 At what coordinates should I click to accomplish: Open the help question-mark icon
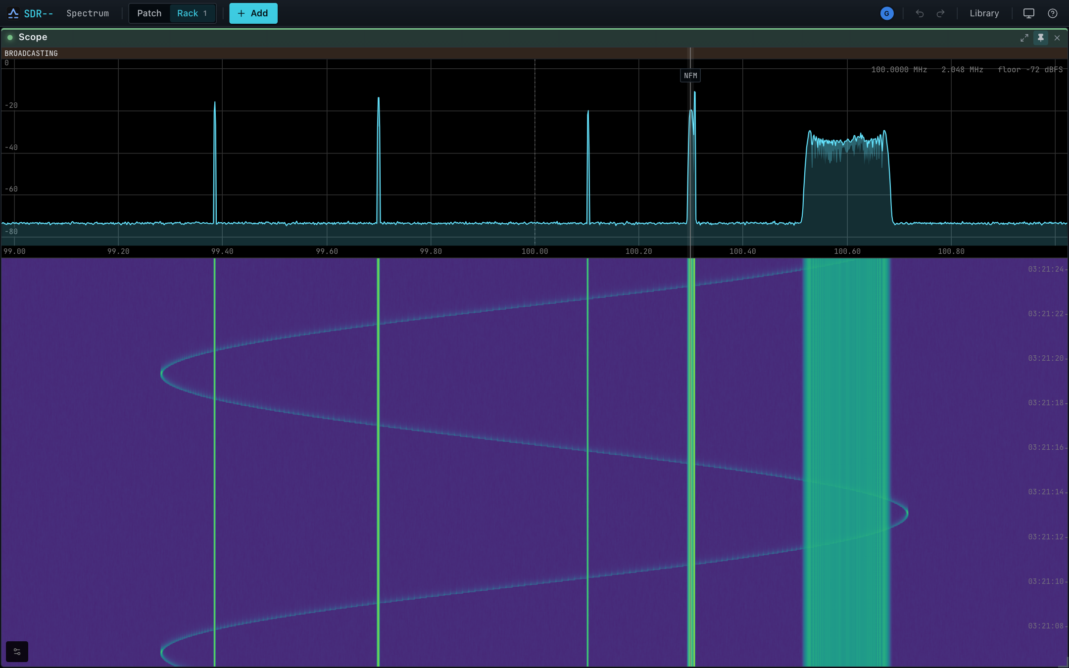pos(1053,13)
